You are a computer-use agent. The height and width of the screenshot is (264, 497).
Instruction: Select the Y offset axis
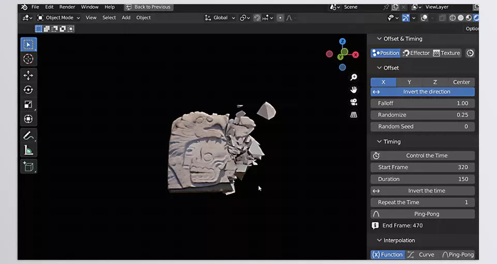coord(409,82)
